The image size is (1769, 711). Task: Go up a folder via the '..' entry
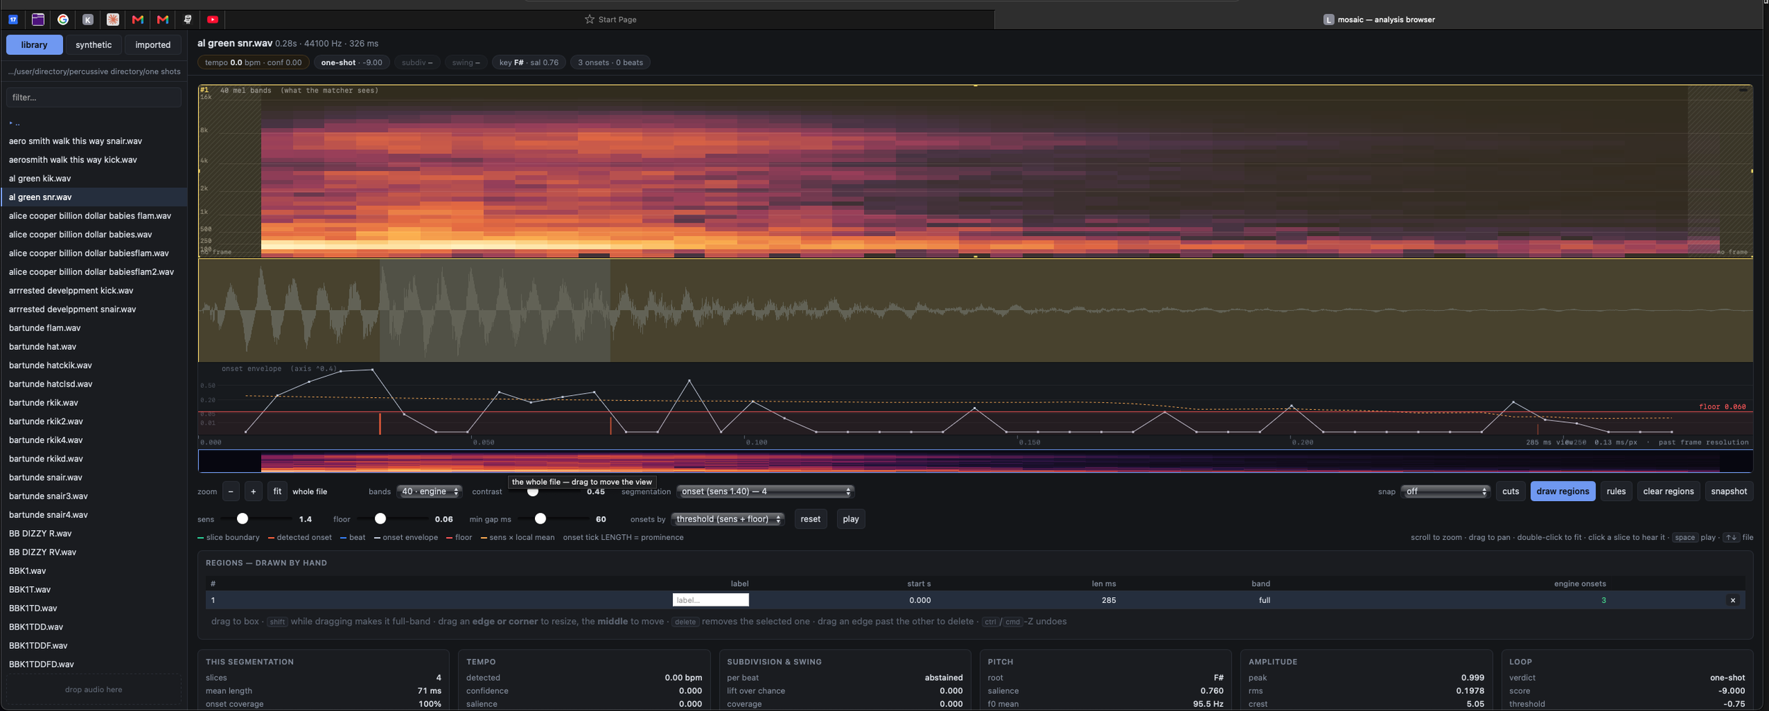tap(14, 123)
